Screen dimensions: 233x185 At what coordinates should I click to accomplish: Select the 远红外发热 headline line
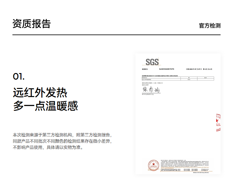pos(40,93)
